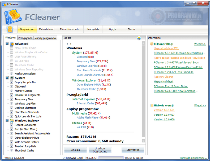211x162 pixels.
Task: Enable Menu Order Cache checkbox
Action: [12, 48]
